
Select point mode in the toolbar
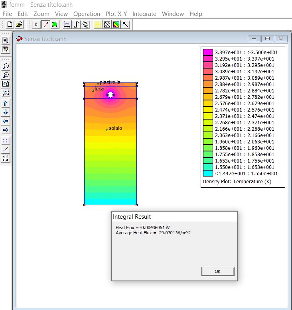coord(36,24)
